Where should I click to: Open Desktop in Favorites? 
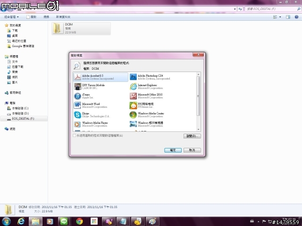coord(13,36)
